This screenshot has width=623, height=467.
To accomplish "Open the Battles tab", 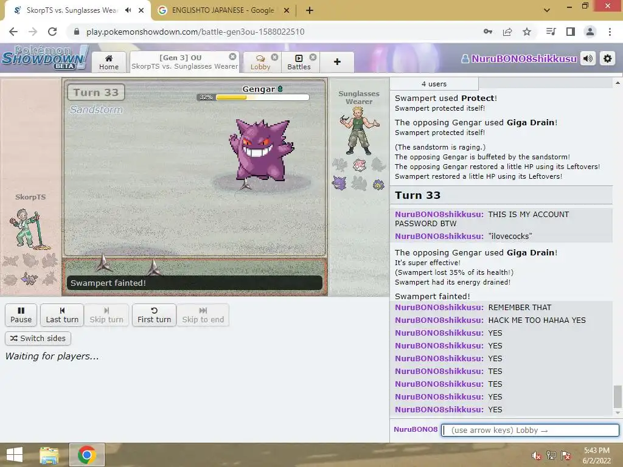I will click(x=299, y=63).
